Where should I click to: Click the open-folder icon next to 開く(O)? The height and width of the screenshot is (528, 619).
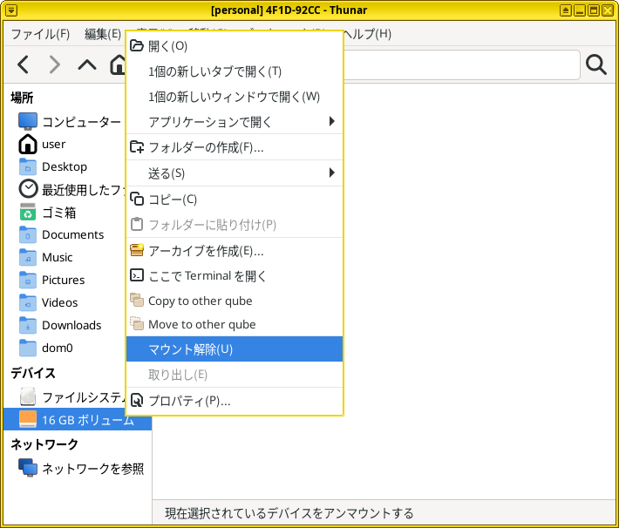137,46
